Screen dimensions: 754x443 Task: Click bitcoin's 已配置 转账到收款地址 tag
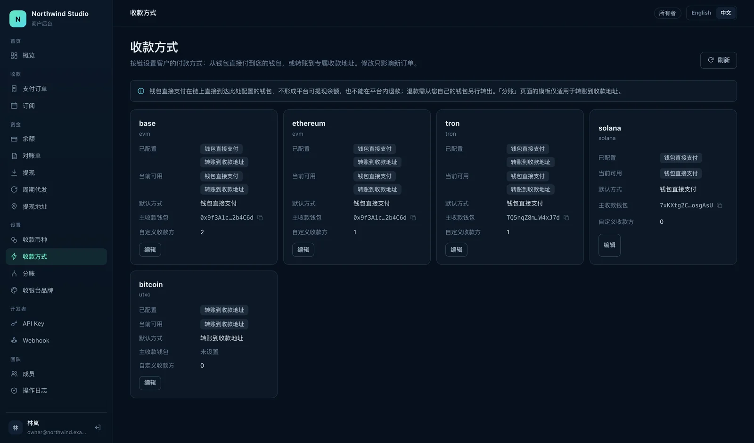(224, 310)
